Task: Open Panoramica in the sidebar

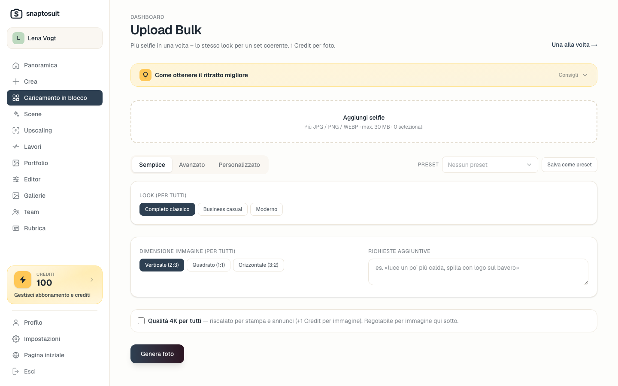Action: pyautogui.click(x=55, y=65)
